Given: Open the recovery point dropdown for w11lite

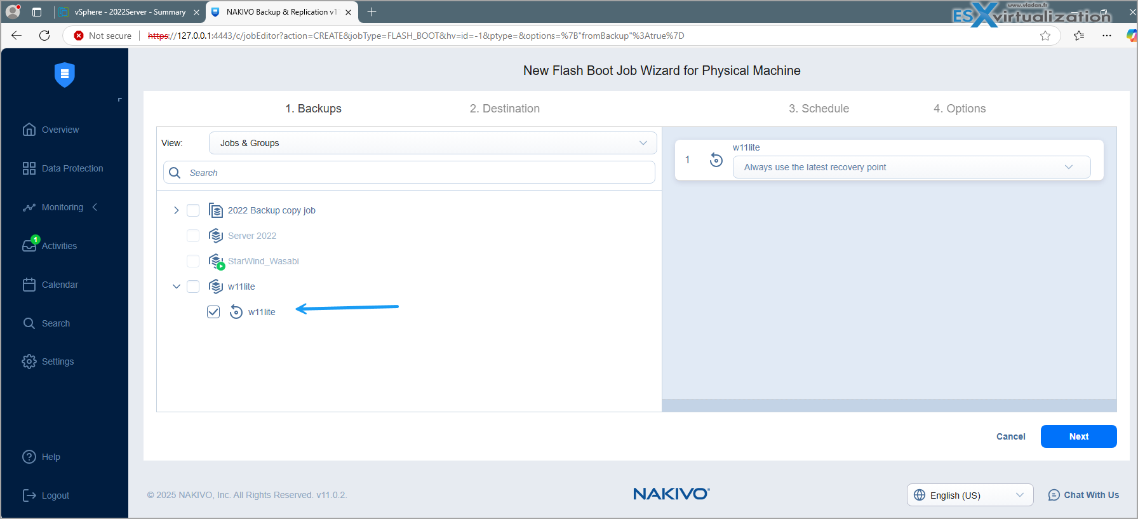Looking at the screenshot, I should tap(911, 167).
